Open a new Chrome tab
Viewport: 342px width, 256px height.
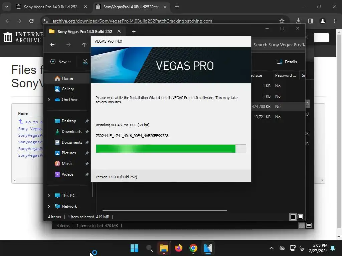coord(177,7)
